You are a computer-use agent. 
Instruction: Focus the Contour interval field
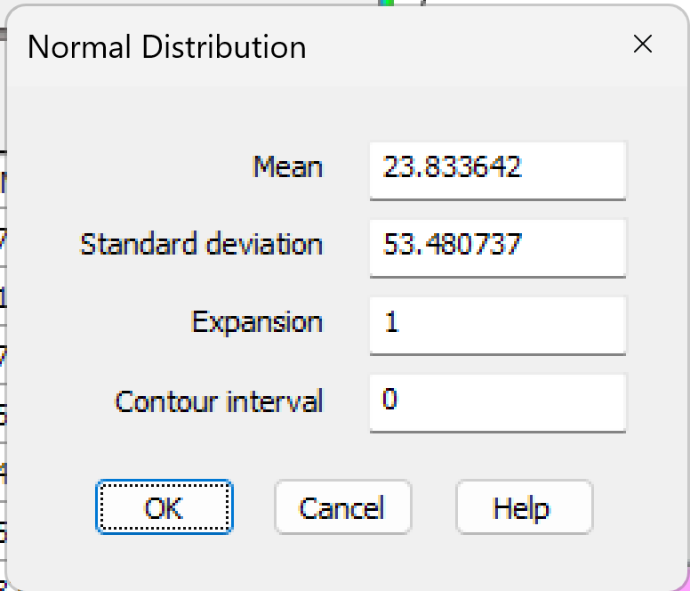498,403
